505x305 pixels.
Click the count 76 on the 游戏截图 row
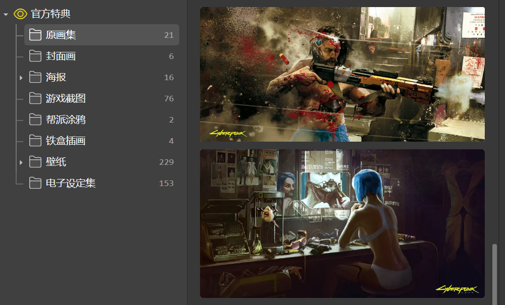[169, 99]
